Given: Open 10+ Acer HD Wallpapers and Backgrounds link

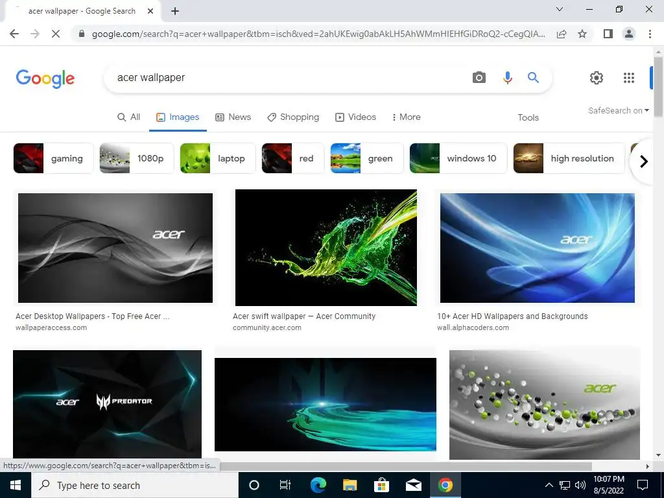Looking at the screenshot, I should 512,316.
